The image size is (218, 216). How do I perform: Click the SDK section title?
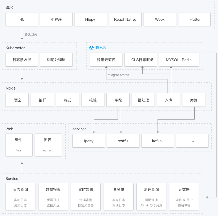pos(9,7)
